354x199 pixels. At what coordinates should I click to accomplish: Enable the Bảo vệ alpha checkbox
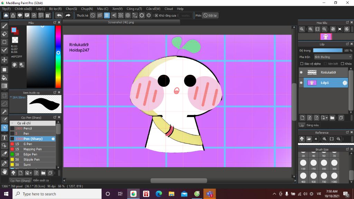tap(302, 64)
